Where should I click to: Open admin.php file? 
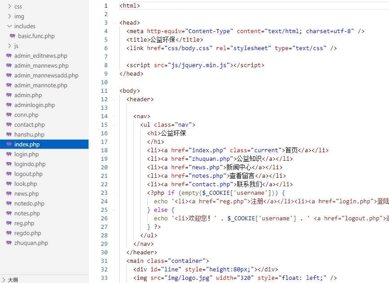coord(28,95)
